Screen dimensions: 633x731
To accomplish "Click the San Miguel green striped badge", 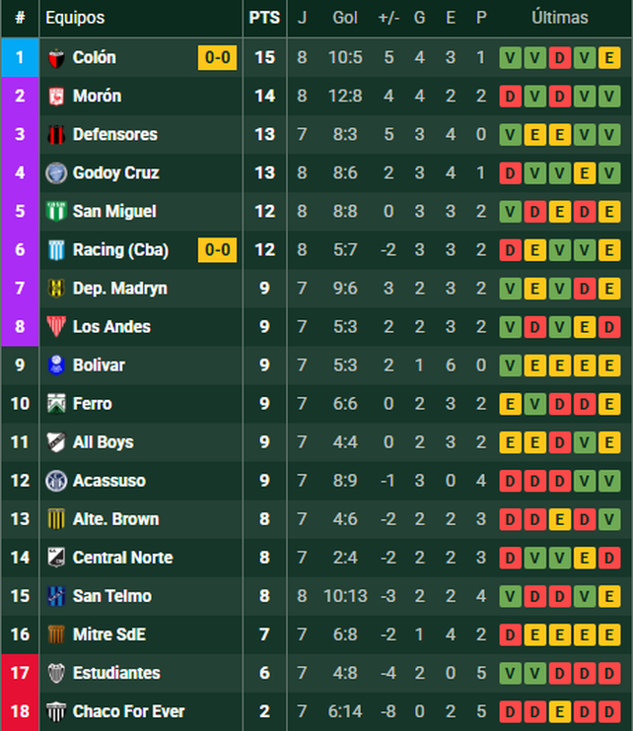I will pos(56,212).
